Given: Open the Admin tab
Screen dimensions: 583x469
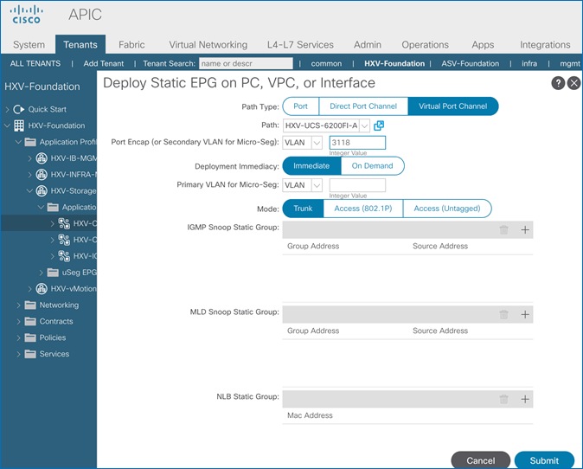Looking at the screenshot, I should [x=368, y=45].
